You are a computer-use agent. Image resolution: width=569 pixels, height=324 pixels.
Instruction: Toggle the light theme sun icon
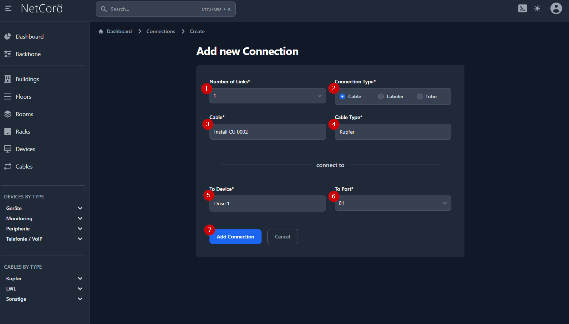(537, 8)
